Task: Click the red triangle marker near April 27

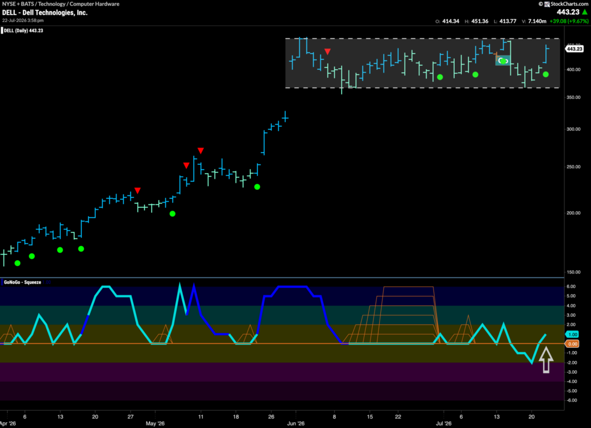Action: coord(137,190)
